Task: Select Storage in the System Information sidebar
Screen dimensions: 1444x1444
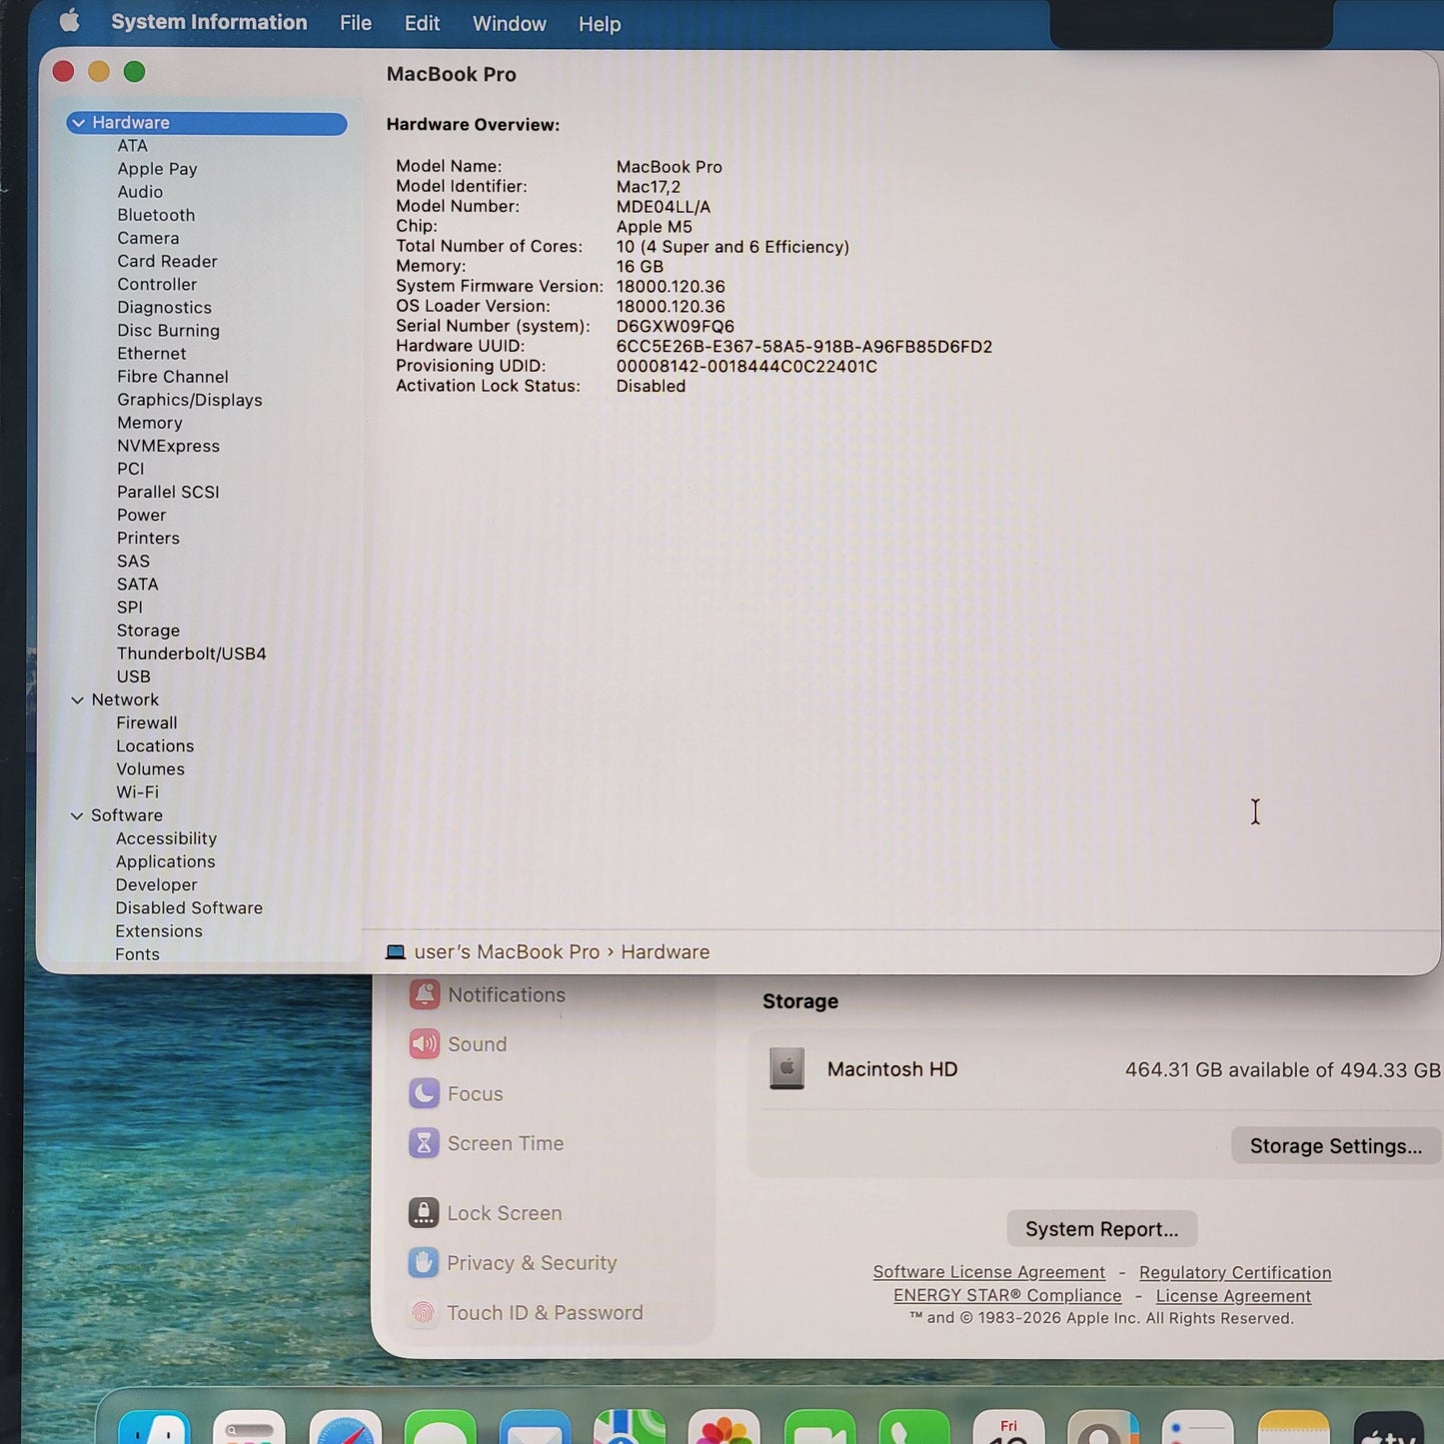Action: (148, 631)
